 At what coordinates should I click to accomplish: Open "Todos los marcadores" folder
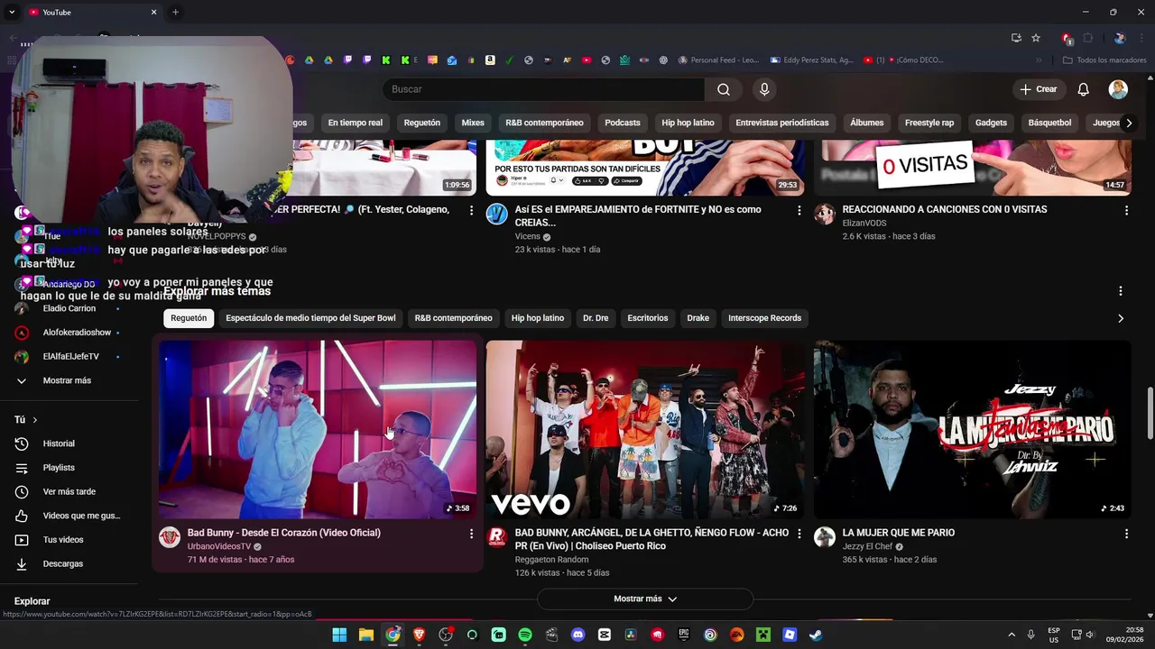point(1104,60)
